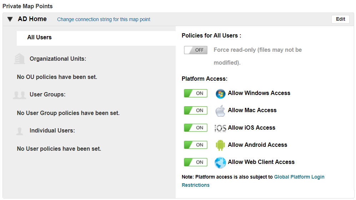Click the AD Home map point title
This screenshot has height=200, width=356.
pos(32,19)
